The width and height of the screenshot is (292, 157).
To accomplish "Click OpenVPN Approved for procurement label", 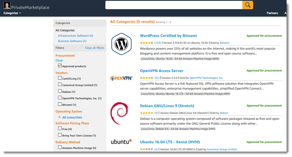I will [x=264, y=71].
